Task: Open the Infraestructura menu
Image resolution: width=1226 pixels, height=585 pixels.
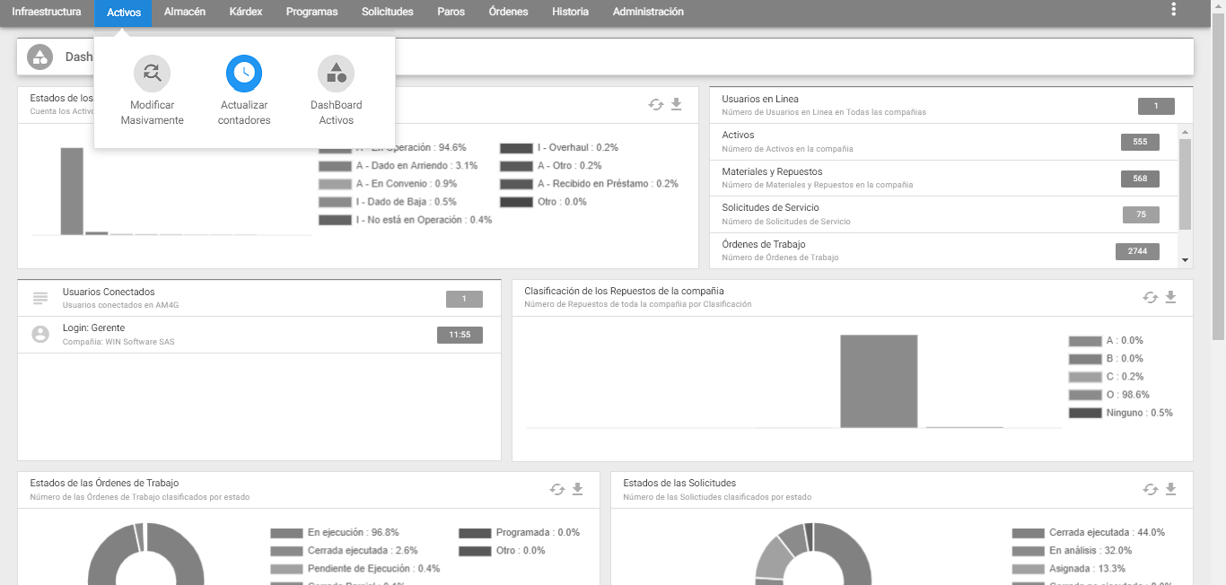Action: point(47,12)
